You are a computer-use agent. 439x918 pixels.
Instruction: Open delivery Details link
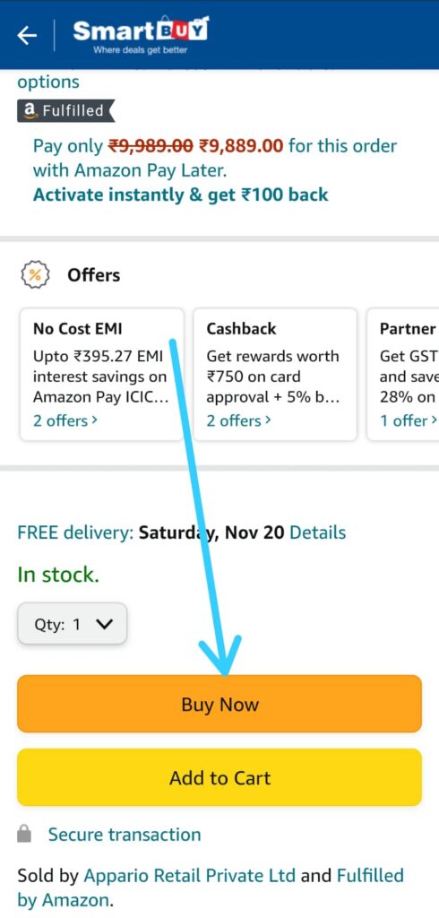(x=318, y=533)
